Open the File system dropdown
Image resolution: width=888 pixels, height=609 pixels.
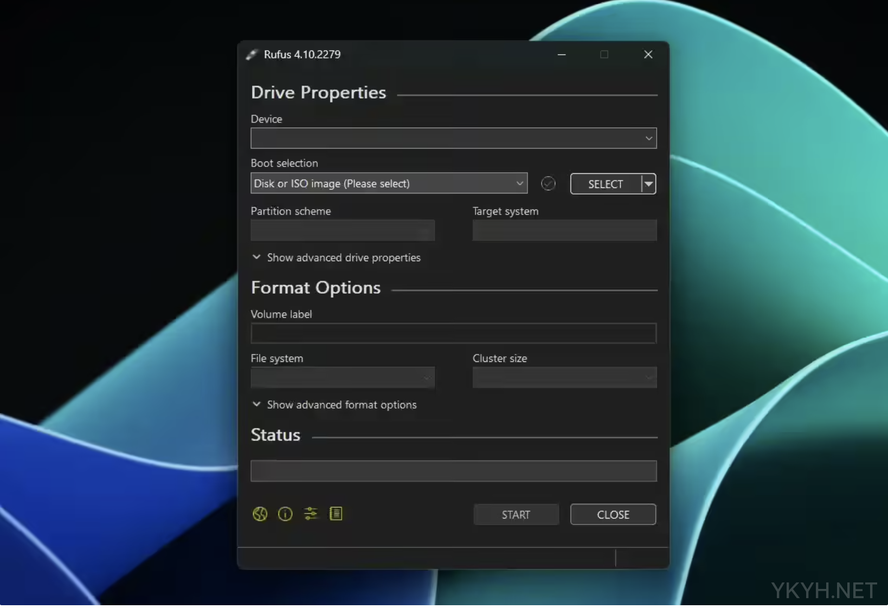tap(428, 378)
